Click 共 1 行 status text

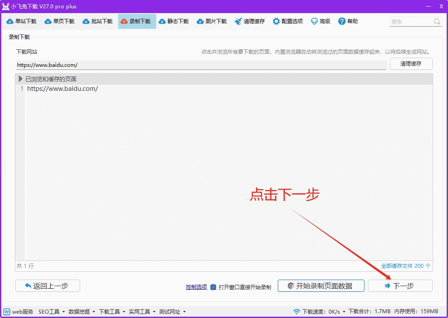pyautogui.click(x=25, y=266)
